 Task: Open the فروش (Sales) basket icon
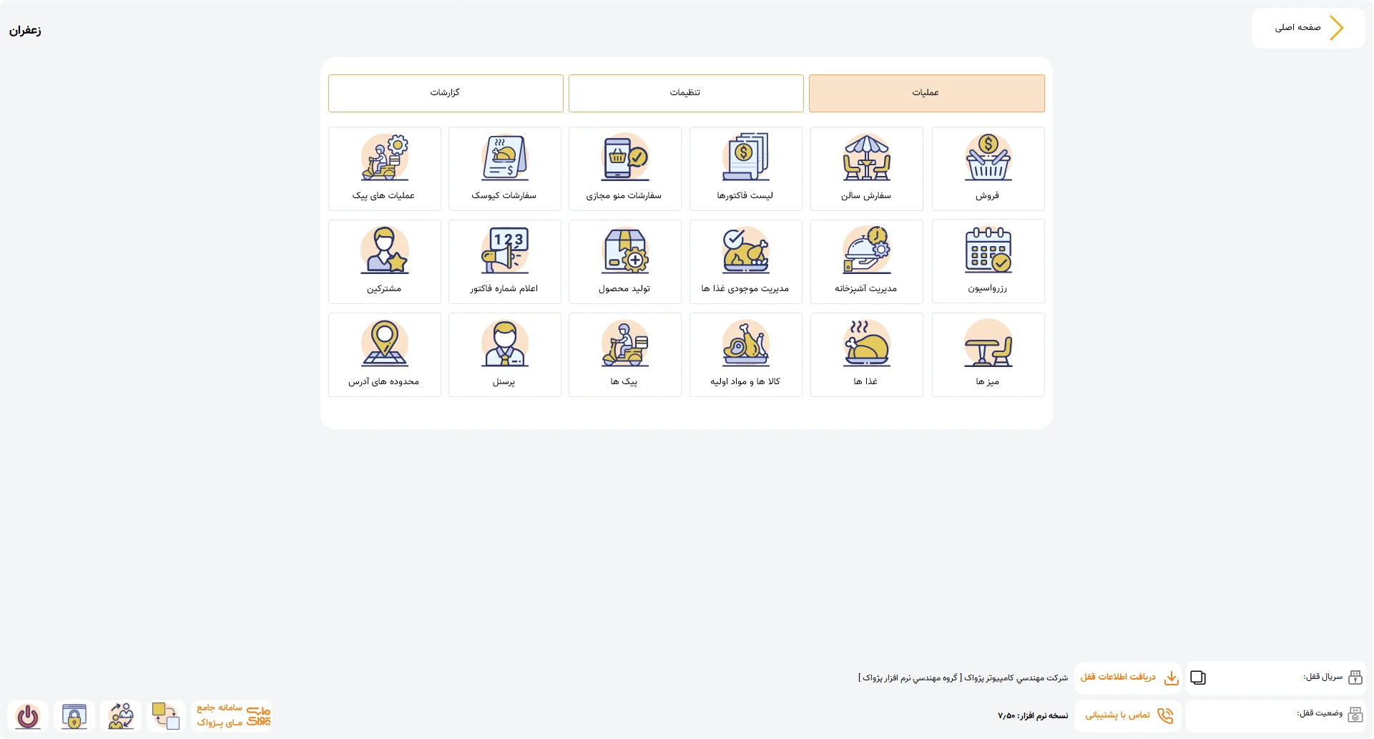point(988,169)
